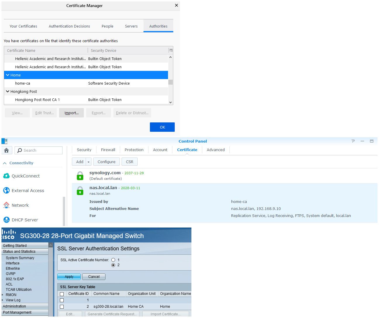The height and width of the screenshot is (318, 379).
Task: Collapse the Connectivity section
Action: [x=5, y=163]
